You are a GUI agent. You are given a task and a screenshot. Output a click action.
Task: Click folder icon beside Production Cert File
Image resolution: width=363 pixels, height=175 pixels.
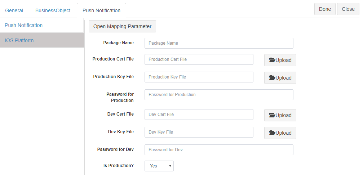coord(272,60)
